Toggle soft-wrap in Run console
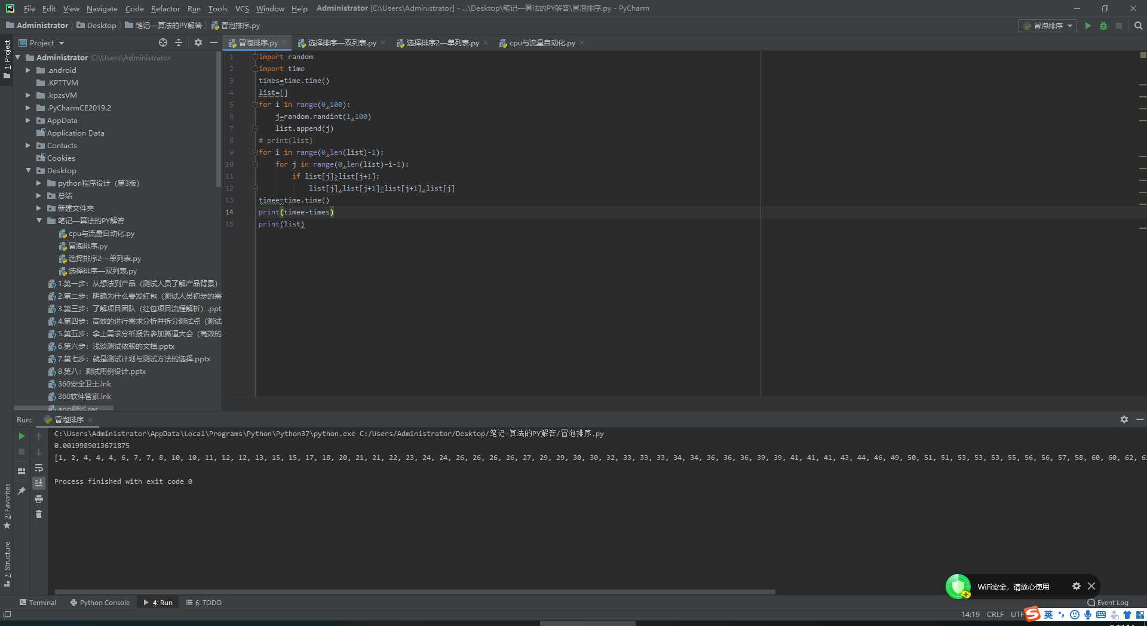1147x626 pixels. tap(39, 468)
